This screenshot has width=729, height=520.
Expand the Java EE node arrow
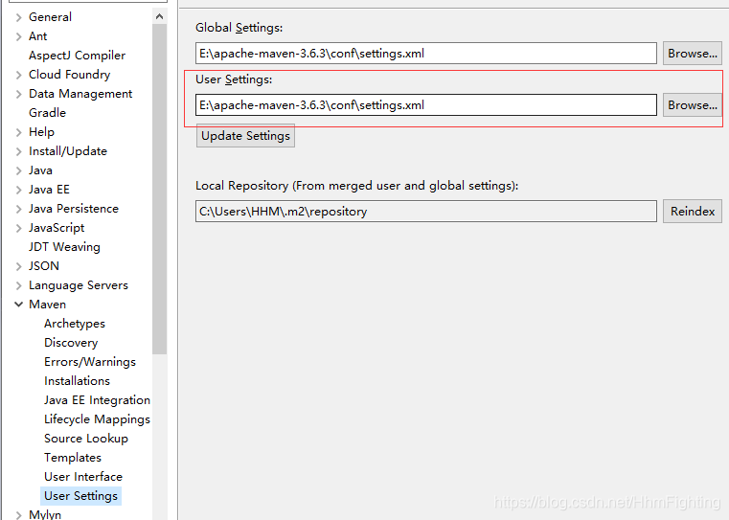[x=18, y=190]
